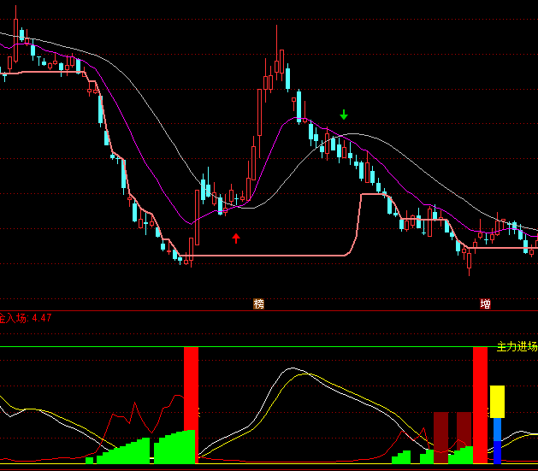Select the bright blue indicator bar segment
This screenshot has height=471, width=538.
(497, 429)
